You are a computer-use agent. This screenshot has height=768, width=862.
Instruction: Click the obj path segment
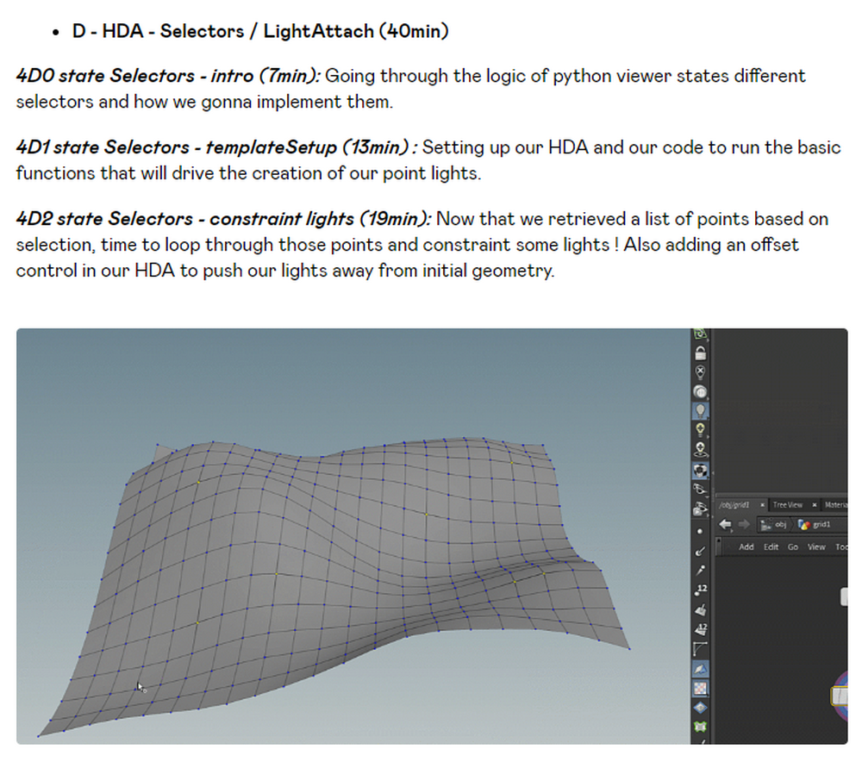pyautogui.click(x=774, y=525)
